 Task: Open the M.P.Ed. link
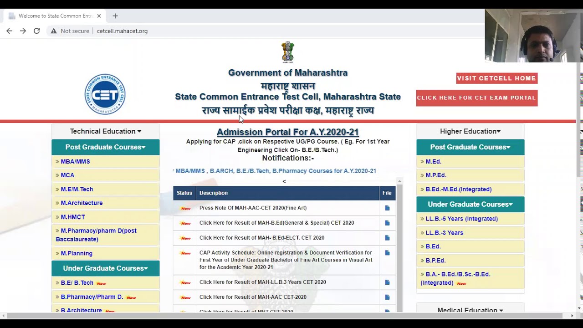click(436, 175)
